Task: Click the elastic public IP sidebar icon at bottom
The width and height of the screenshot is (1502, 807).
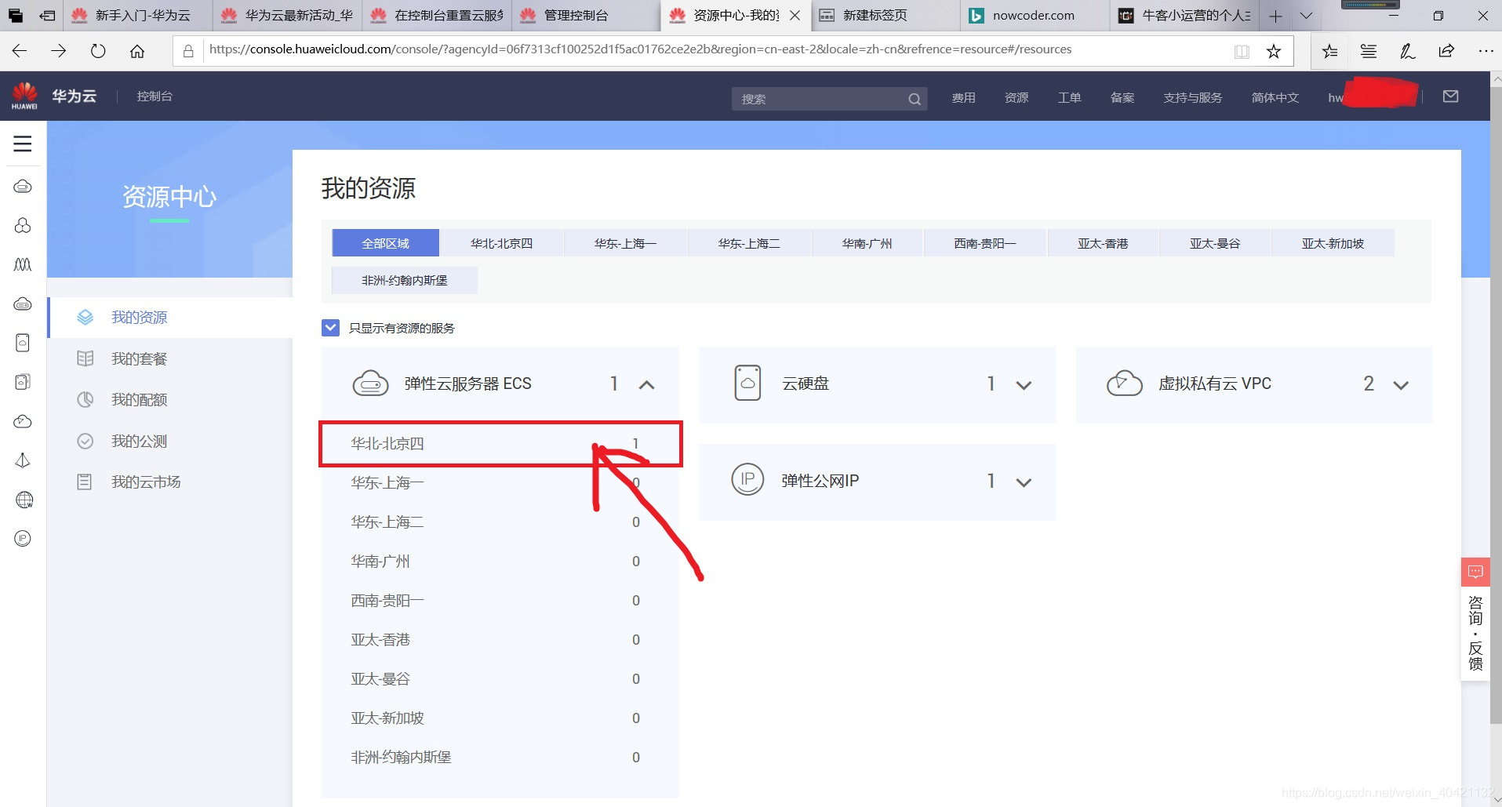Action: coord(23,539)
